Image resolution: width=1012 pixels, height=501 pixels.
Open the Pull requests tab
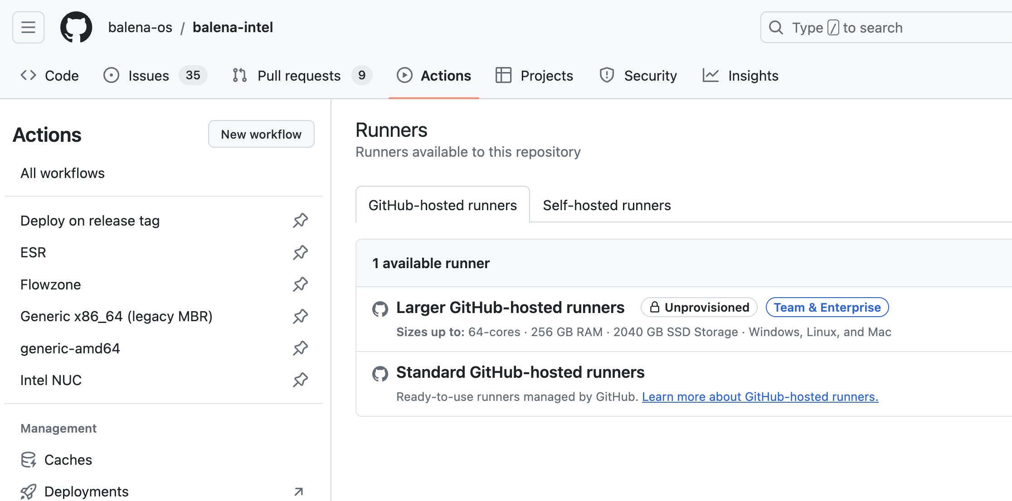click(299, 76)
